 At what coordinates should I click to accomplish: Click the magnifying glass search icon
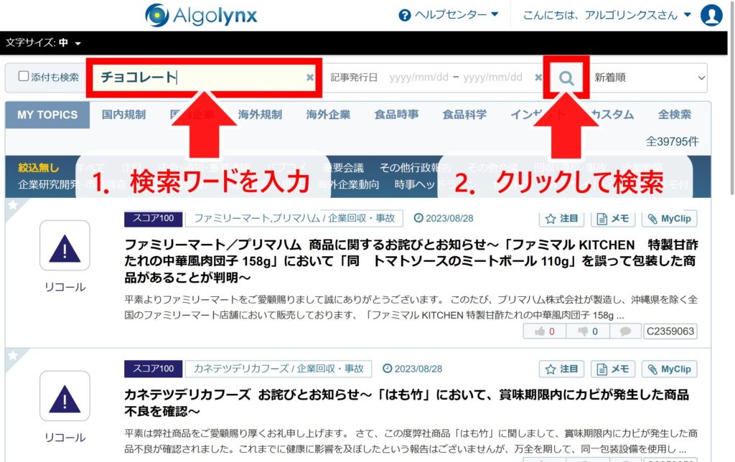pos(566,77)
